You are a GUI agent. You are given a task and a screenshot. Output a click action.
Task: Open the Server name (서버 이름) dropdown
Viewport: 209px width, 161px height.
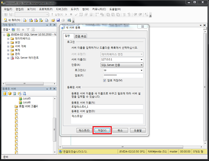[x=141, y=59]
